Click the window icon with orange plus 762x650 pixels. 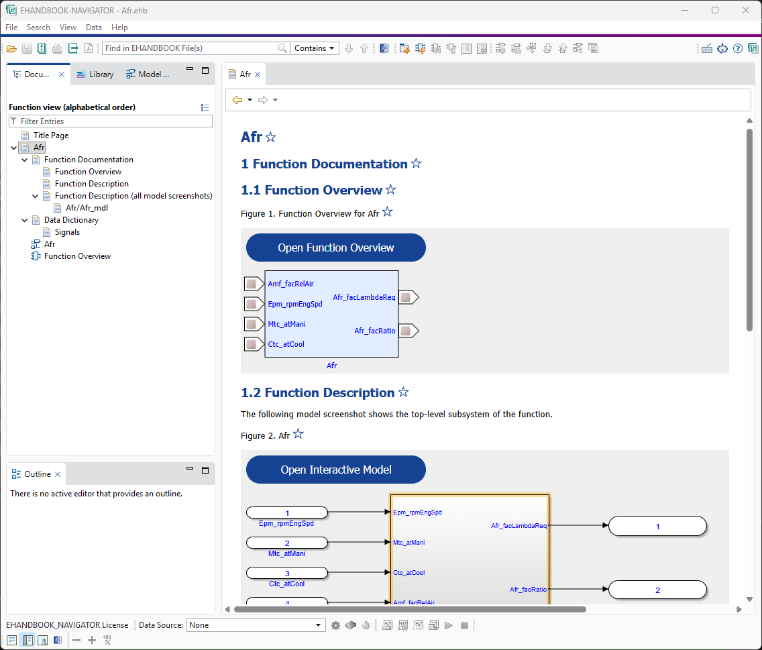pos(404,48)
